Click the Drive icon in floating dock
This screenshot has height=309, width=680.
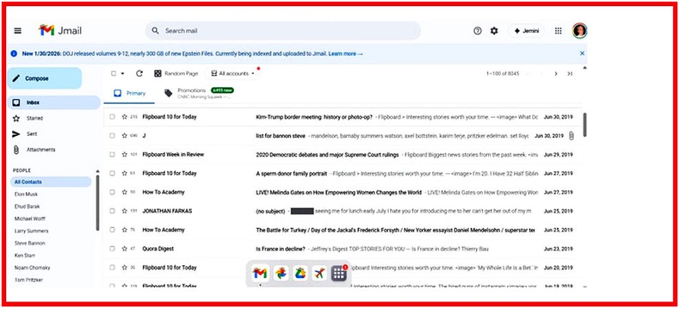click(299, 273)
